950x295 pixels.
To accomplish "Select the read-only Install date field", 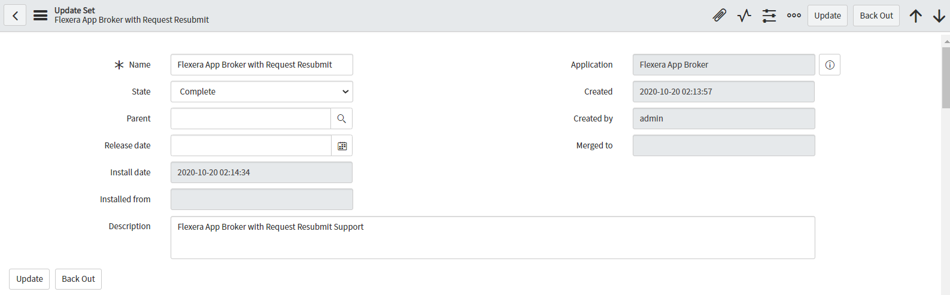I will [262, 172].
